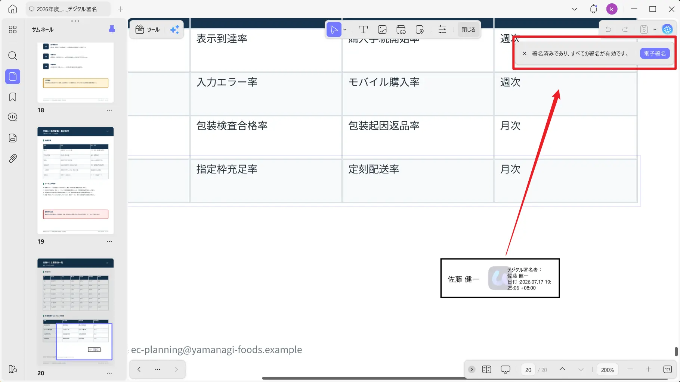This screenshot has width=680, height=382.
Task: Open the ツール menu button
Action: pyautogui.click(x=148, y=29)
